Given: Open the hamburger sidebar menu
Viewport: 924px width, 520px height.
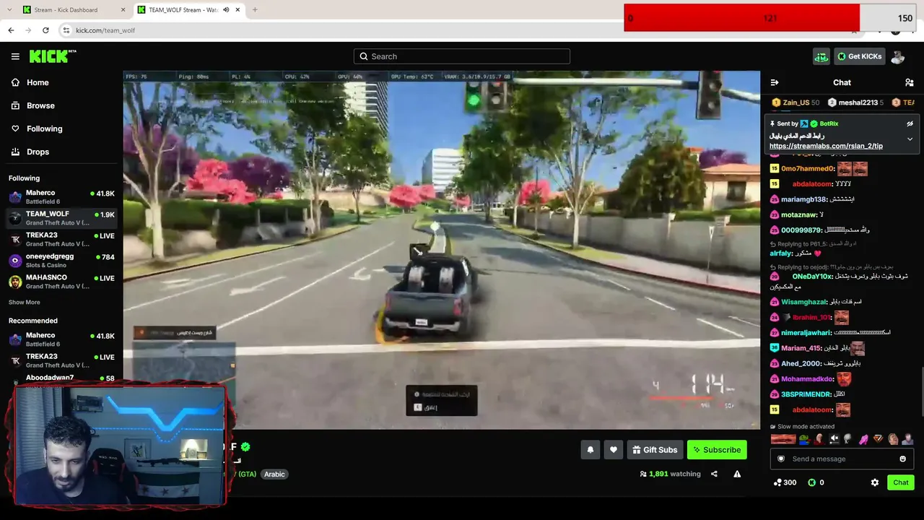Looking at the screenshot, I should [x=15, y=56].
